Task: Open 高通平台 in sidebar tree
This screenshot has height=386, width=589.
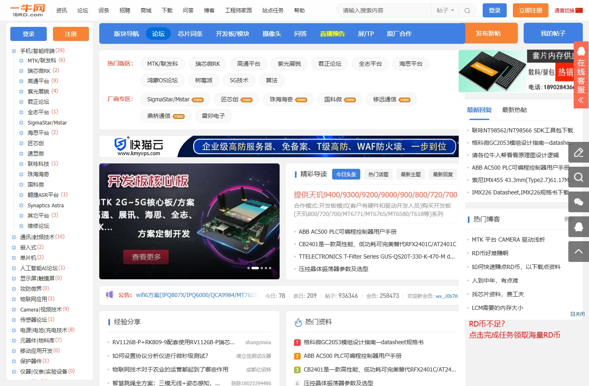Action: pyautogui.click(x=38, y=81)
